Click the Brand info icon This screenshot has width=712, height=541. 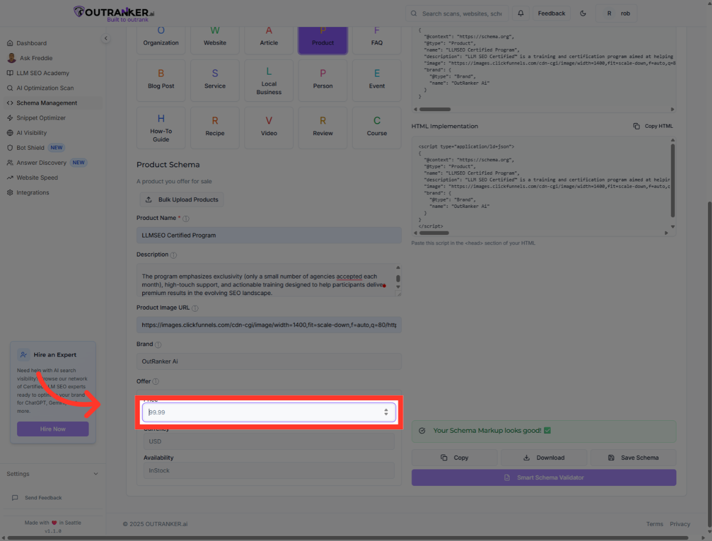158,345
